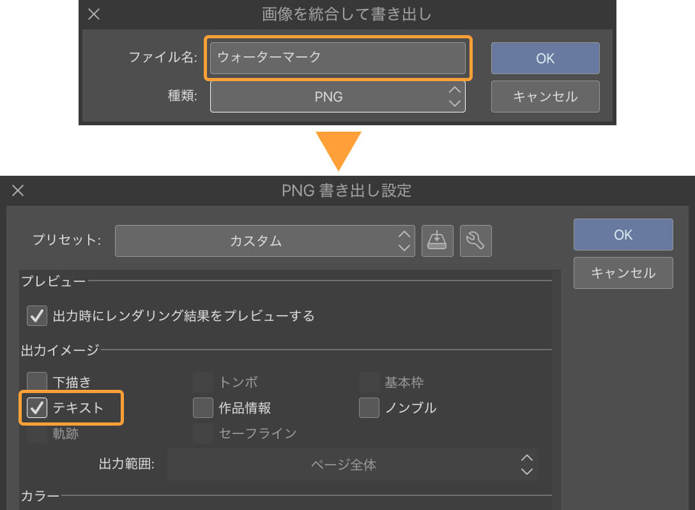Click the 基本枠 checkbox
The width and height of the screenshot is (695, 510).
369,382
